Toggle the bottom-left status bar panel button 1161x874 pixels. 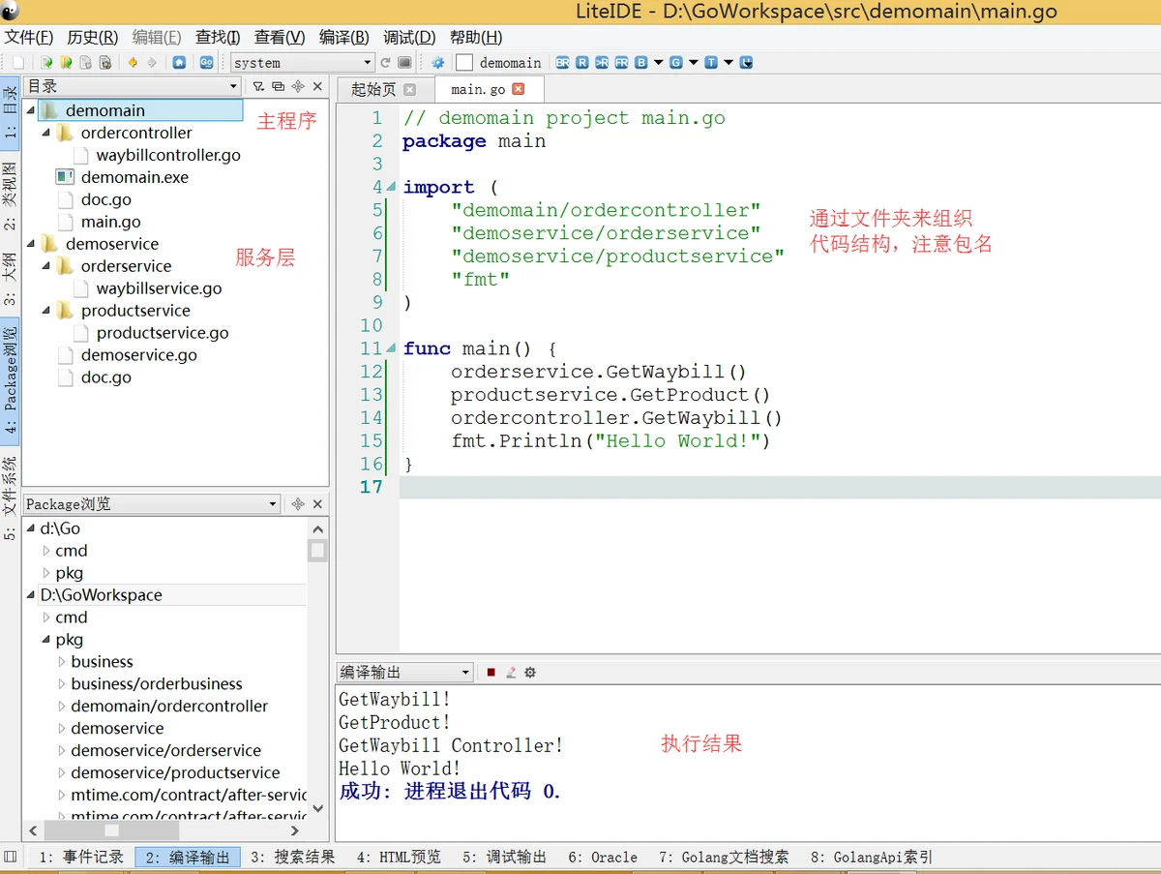(x=11, y=857)
